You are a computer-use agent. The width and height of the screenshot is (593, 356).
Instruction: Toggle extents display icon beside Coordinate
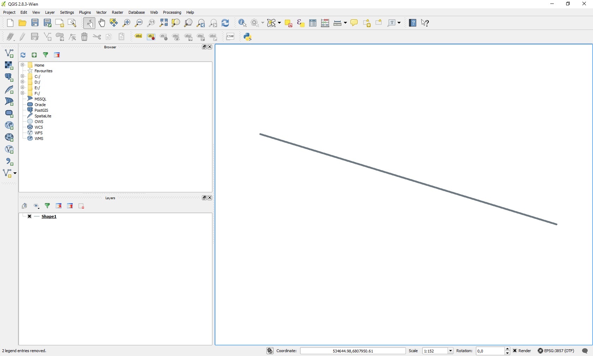pos(270,351)
